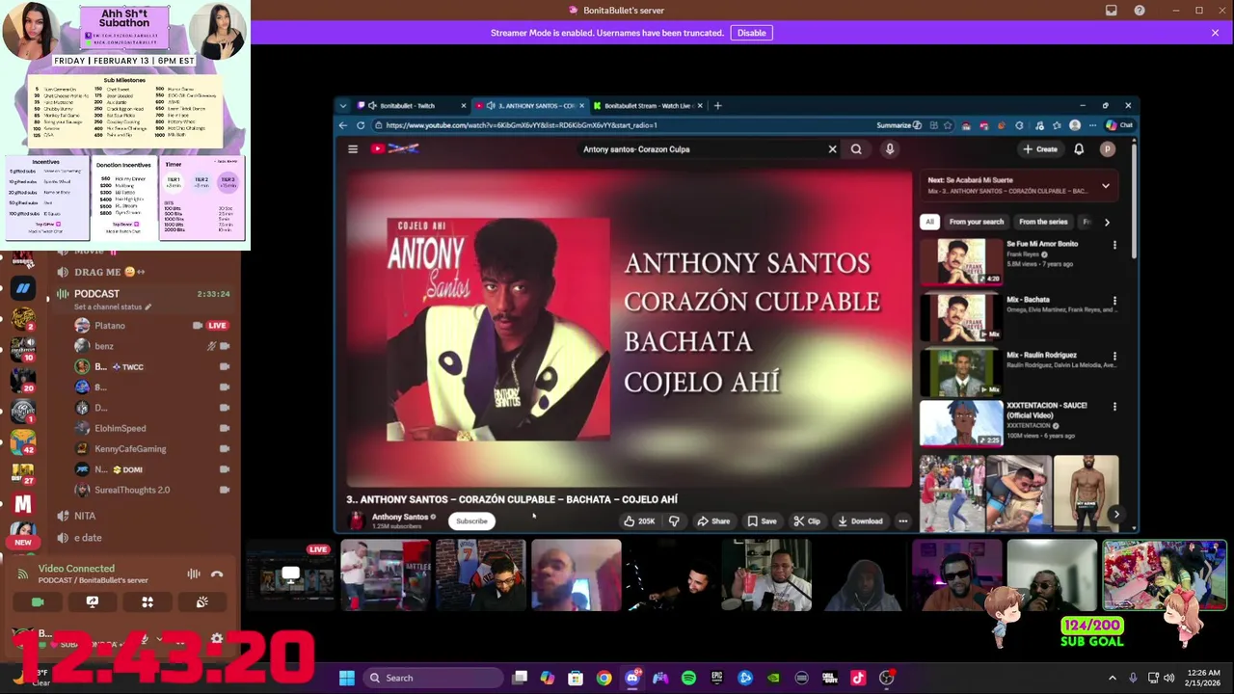This screenshot has width=1234, height=694.
Task: Click the Clip scissors button
Action: [807, 521]
